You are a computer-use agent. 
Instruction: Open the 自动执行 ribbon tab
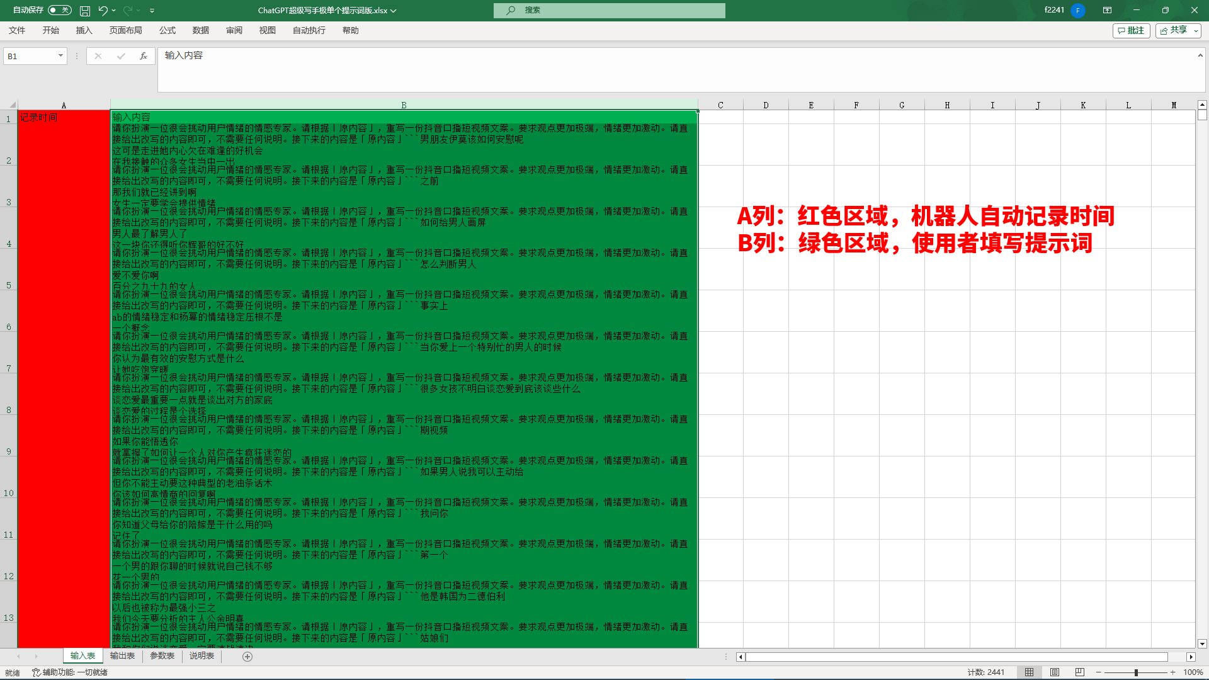coord(309,30)
